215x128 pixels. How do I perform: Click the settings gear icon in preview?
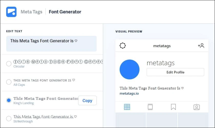point(123,46)
